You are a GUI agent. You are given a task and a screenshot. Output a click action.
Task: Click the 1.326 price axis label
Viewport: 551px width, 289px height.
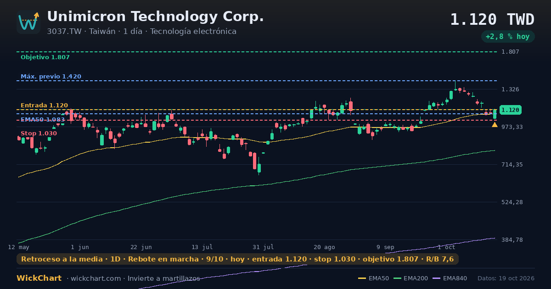coord(510,89)
